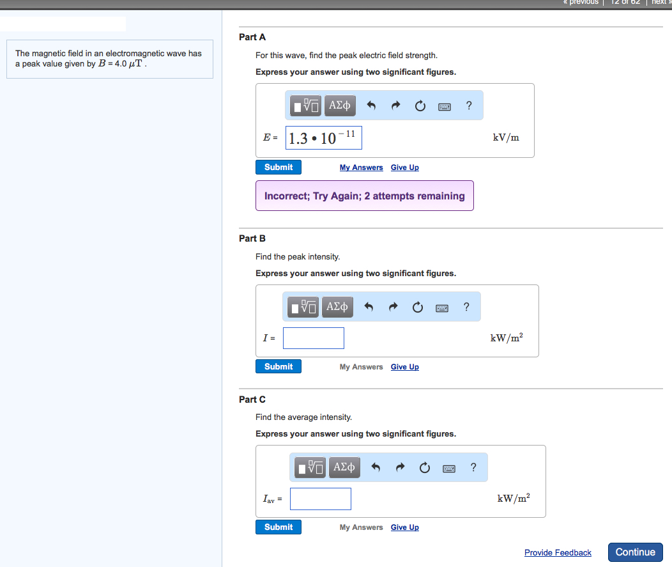This screenshot has width=672, height=567.
Task: Give up on Part C
Action: coord(405,527)
